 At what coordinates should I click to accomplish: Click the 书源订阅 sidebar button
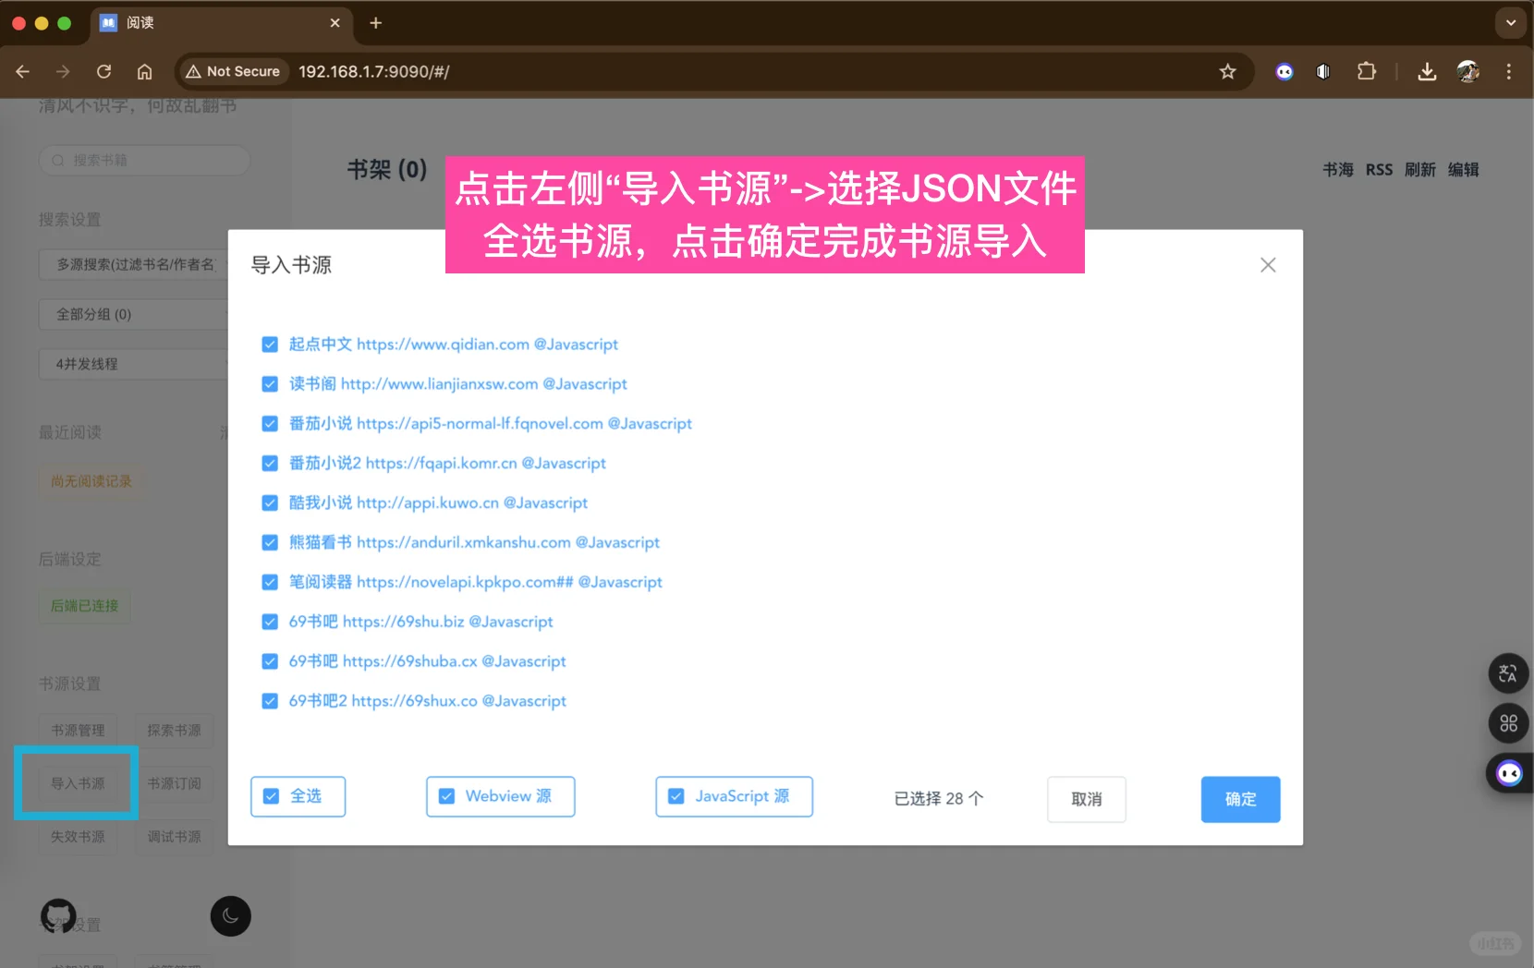(174, 783)
